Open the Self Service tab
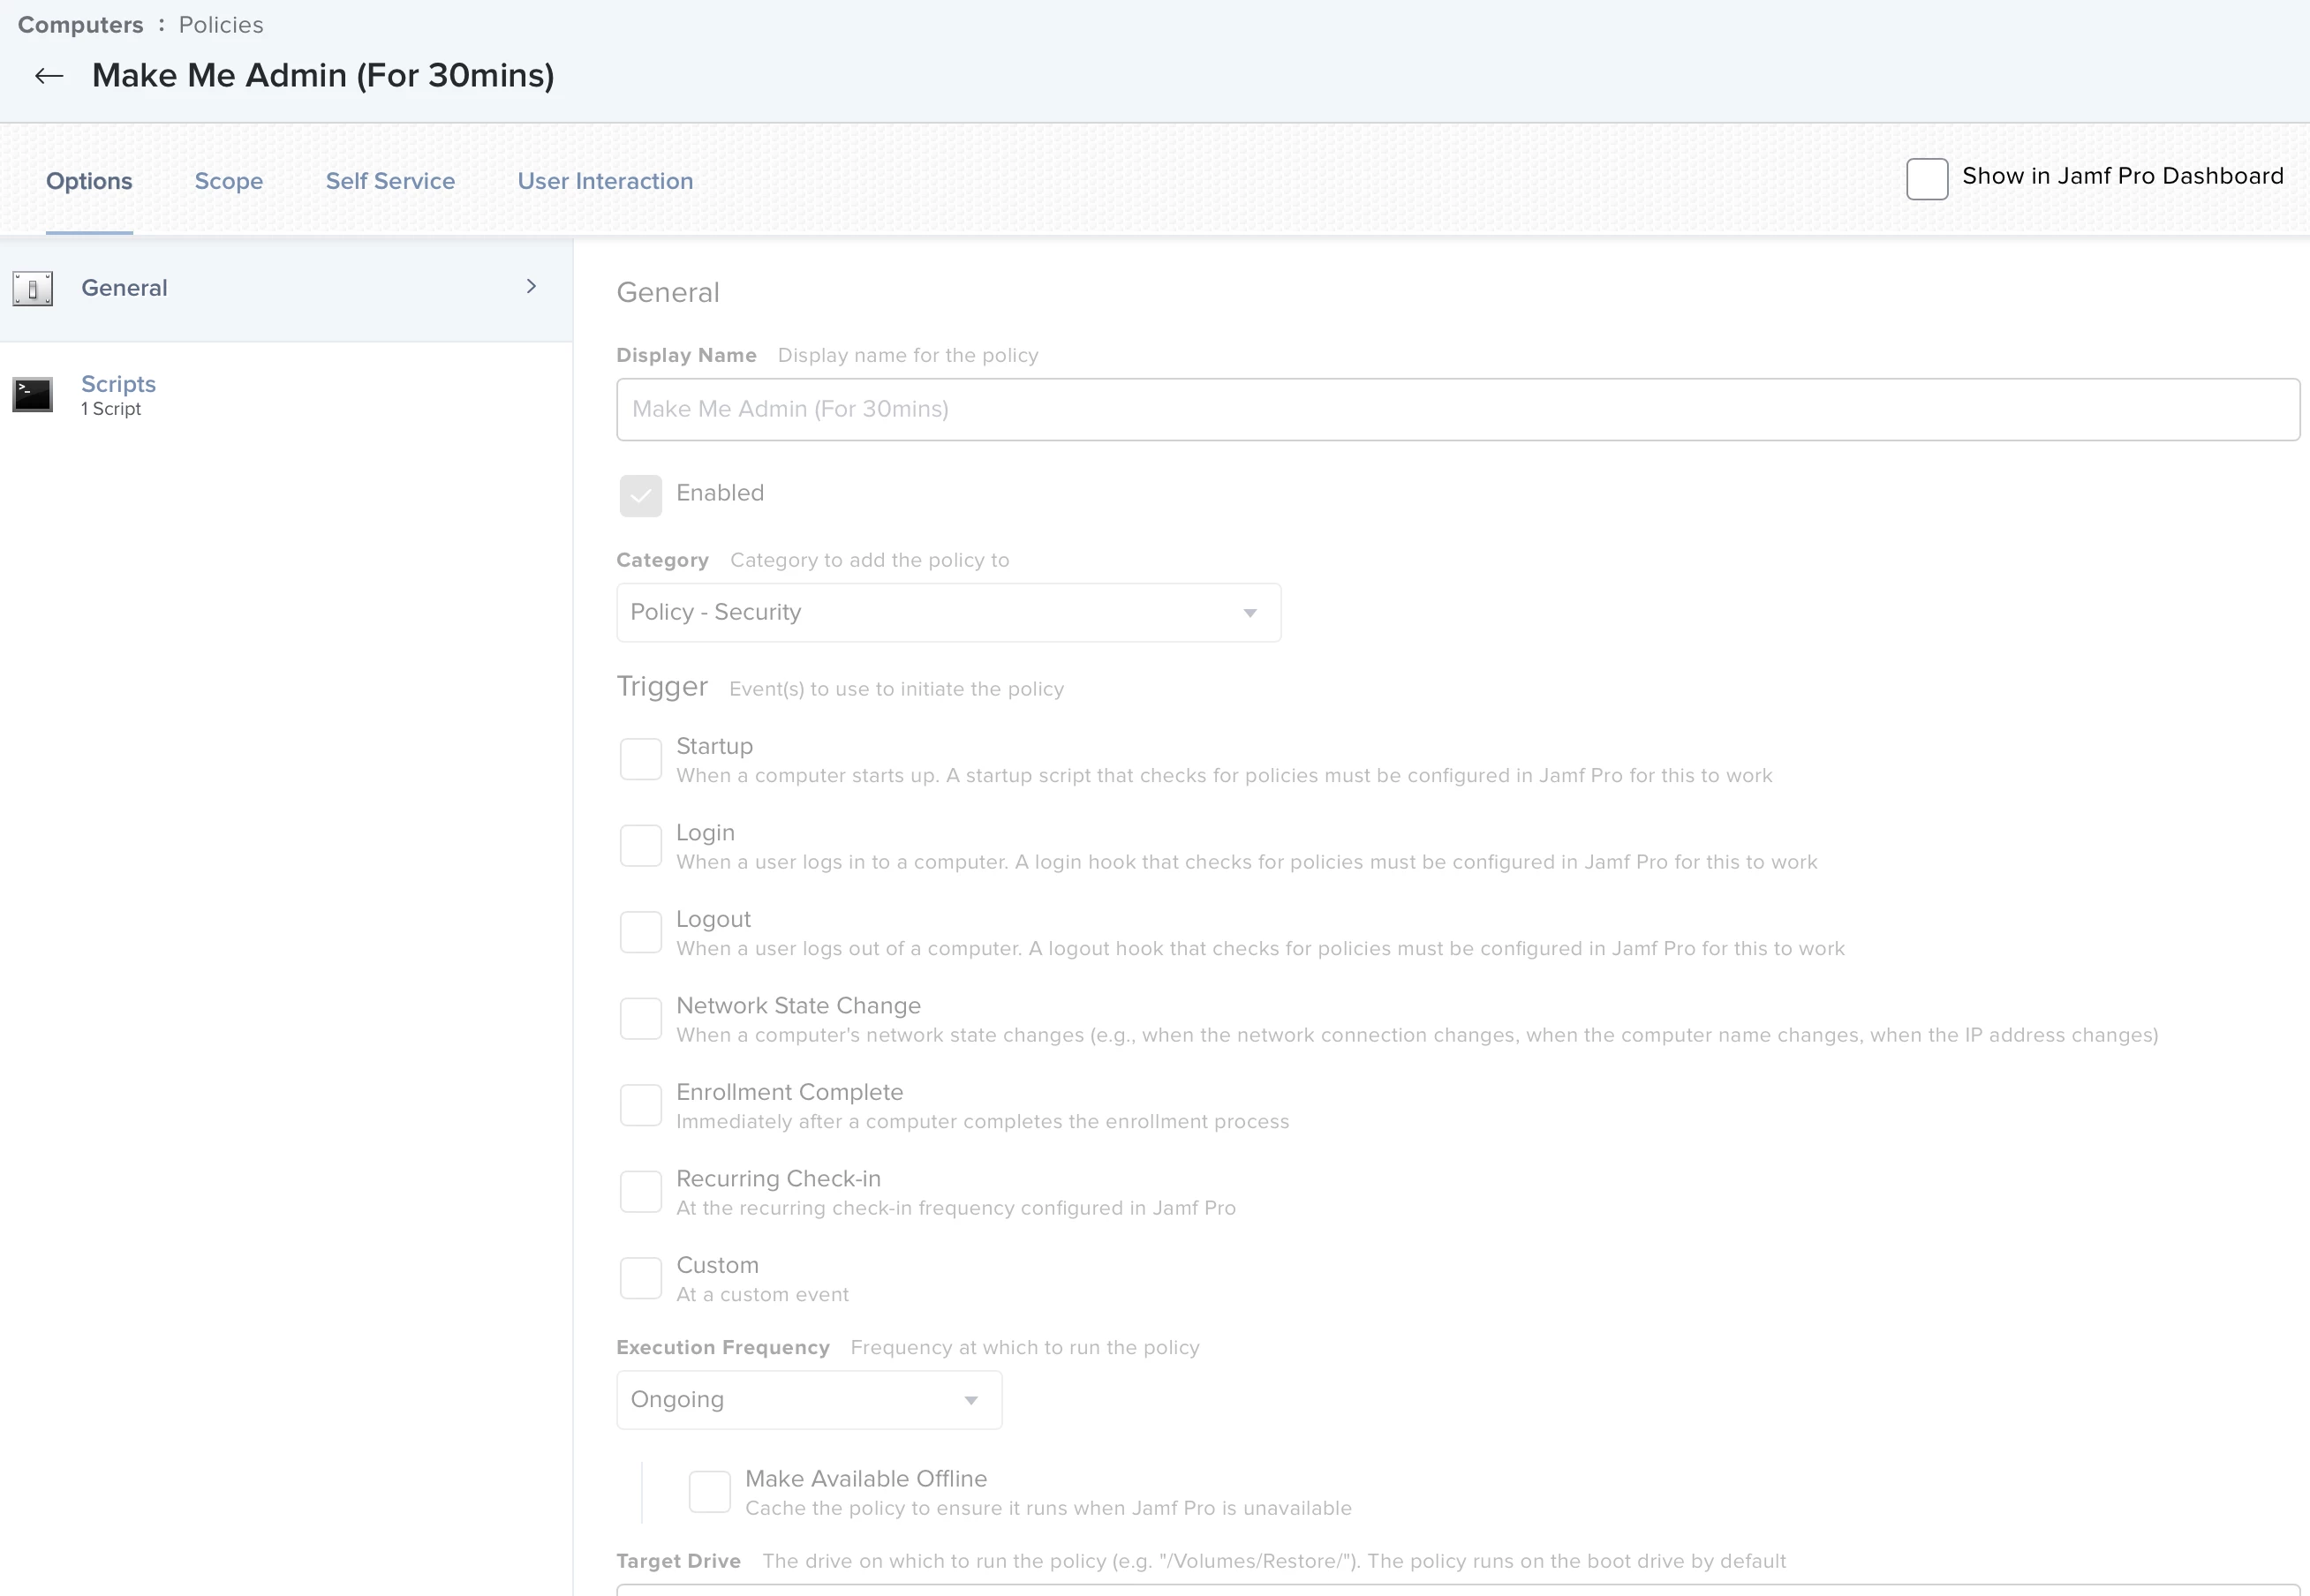 point(390,181)
